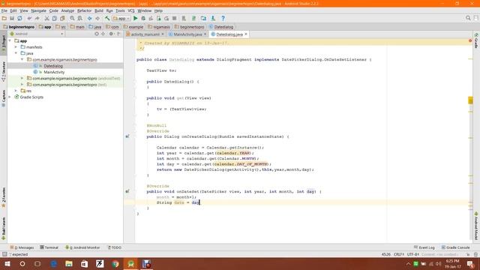This screenshot has height=270, width=480.
Task: Click Project panel settings gear icon
Action: [111, 34]
